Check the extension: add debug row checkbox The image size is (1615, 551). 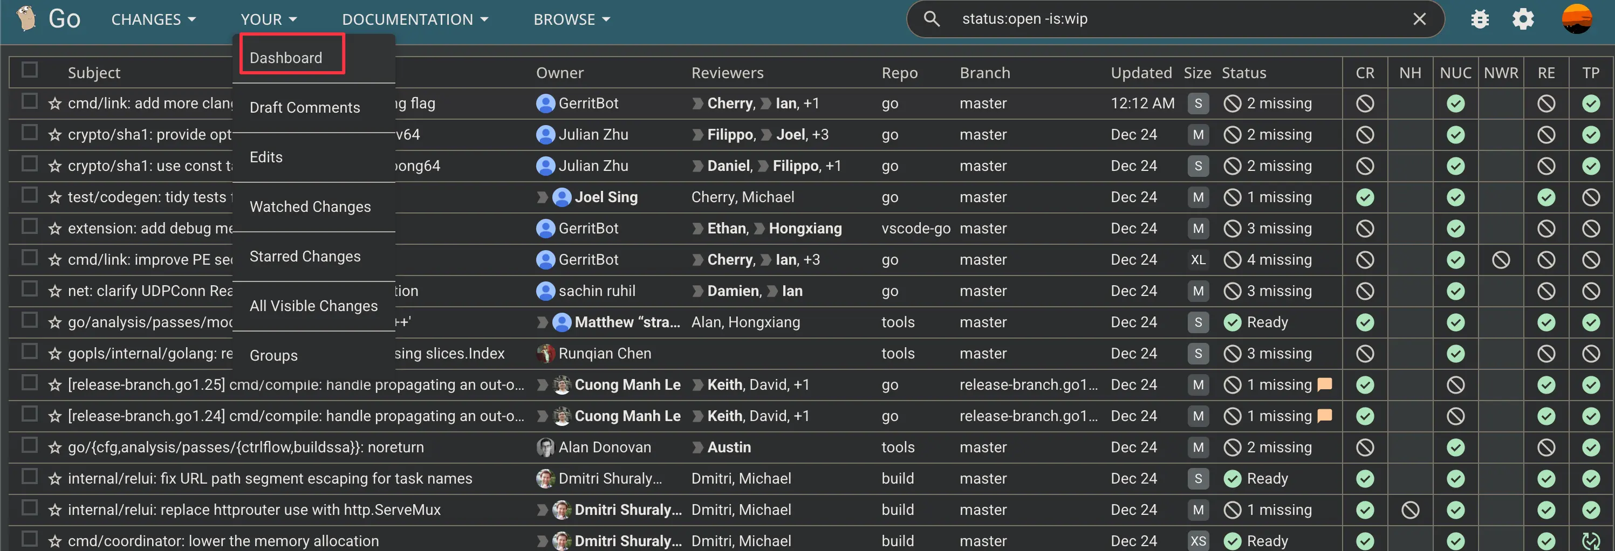click(30, 226)
